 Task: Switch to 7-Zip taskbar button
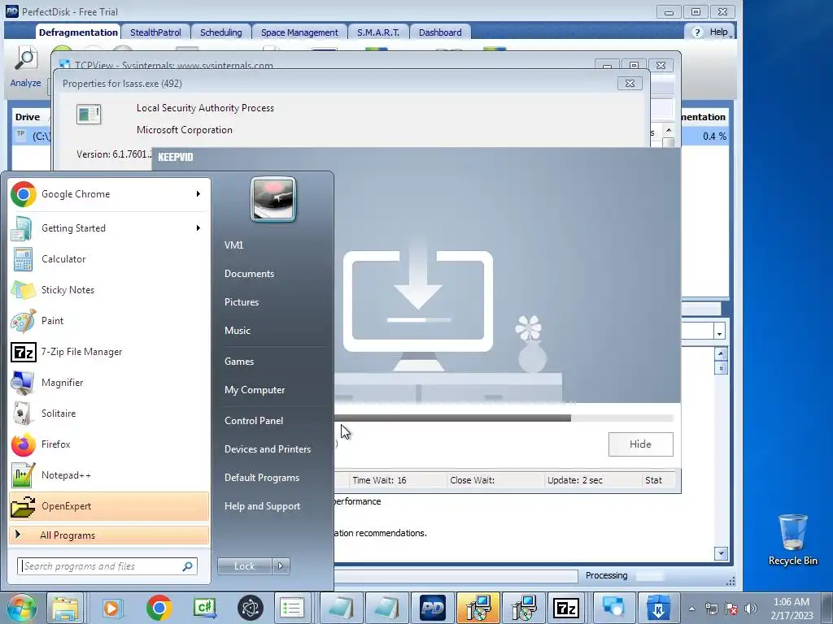[566, 608]
